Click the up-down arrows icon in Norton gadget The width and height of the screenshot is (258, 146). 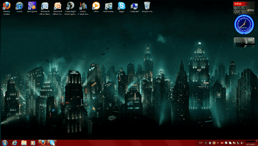[240, 12]
